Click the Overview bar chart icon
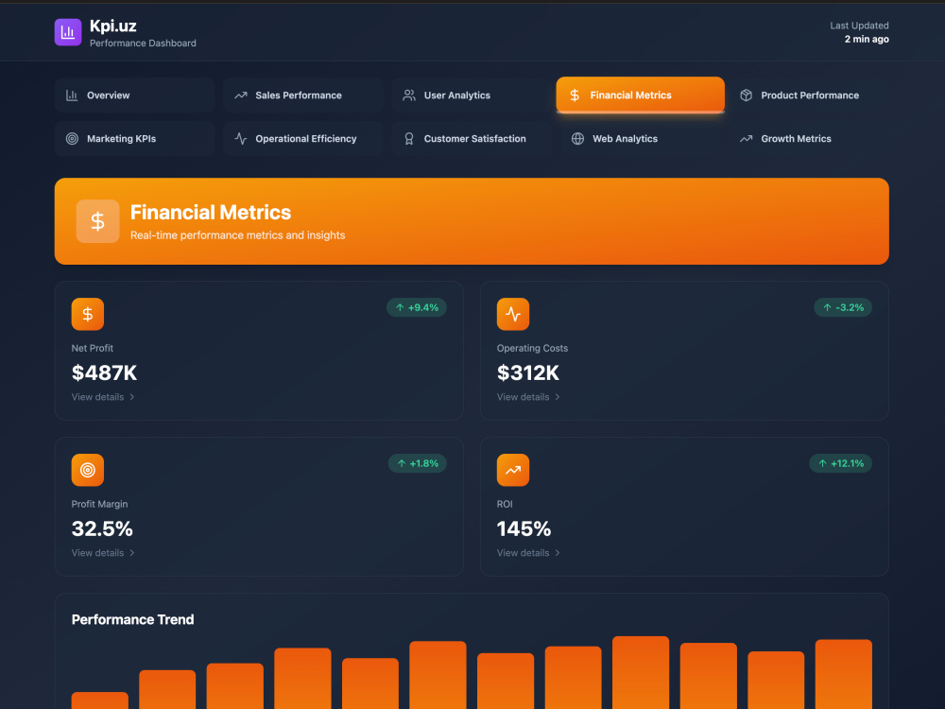This screenshot has height=709, width=945. pyautogui.click(x=72, y=95)
